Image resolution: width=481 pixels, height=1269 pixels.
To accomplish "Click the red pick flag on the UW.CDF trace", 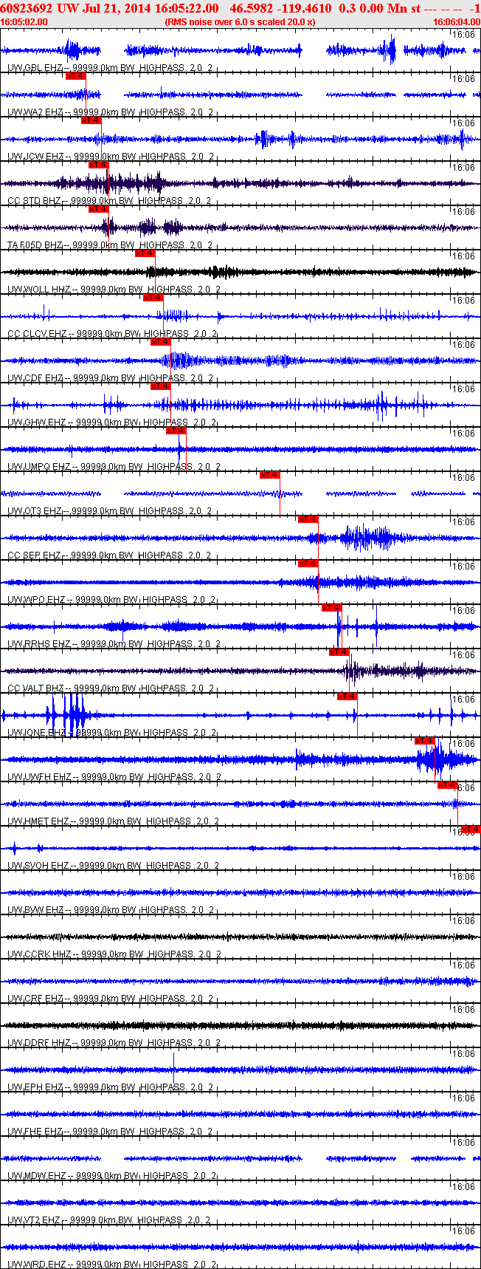I will [x=161, y=342].
